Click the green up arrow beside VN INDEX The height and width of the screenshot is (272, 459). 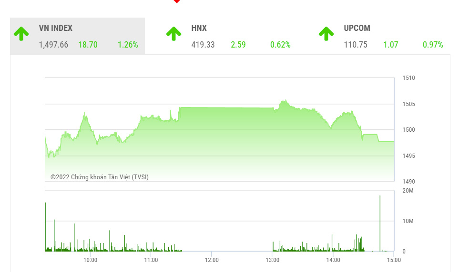click(x=21, y=34)
